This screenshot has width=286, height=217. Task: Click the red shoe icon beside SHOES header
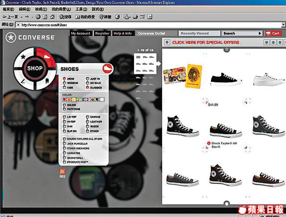pyautogui.click(x=108, y=69)
